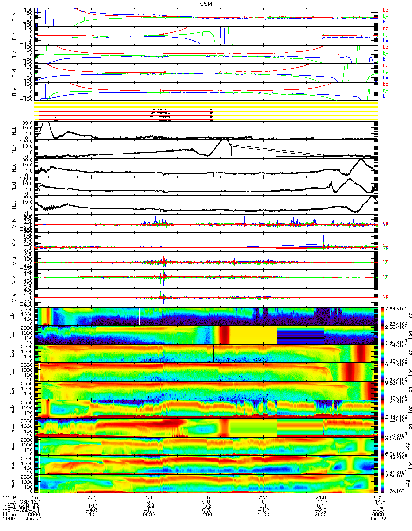Click the V_d axis label
412x531 pixels.
pyautogui.click(x=14, y=279)
